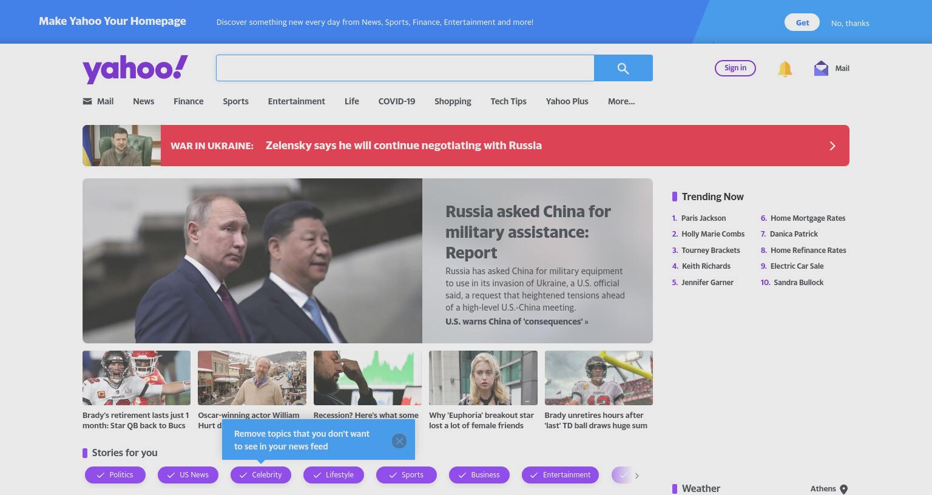Screen dimensions: 932x495
Task: Open Why 'Euphoria' breakout star headline
Action: pyautogui.click(x=481, y=420)
